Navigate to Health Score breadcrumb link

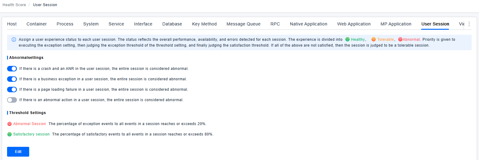[x=14, y=5]
